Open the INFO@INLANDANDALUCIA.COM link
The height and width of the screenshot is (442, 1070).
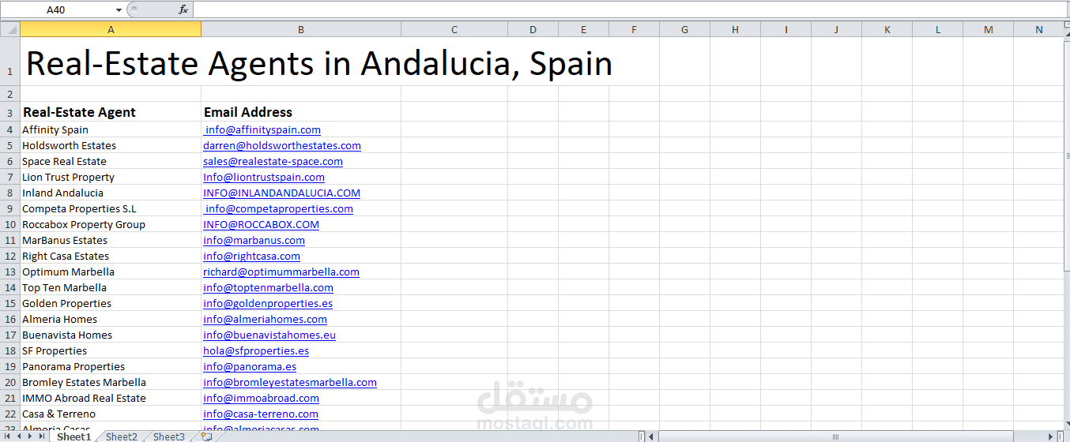tap(281, 193)
